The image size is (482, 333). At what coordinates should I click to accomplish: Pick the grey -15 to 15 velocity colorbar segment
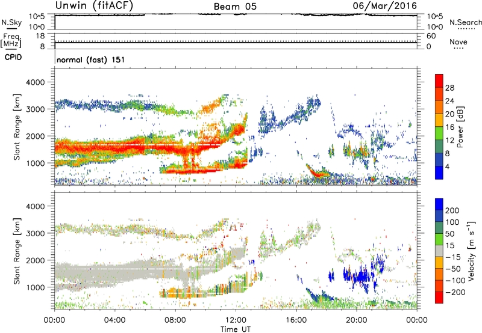(x=439, y=251)
